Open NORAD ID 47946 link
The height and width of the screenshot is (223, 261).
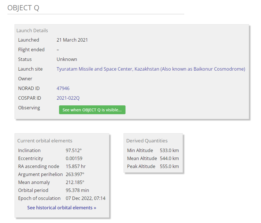pyautogui.click(x=63, y=88)
